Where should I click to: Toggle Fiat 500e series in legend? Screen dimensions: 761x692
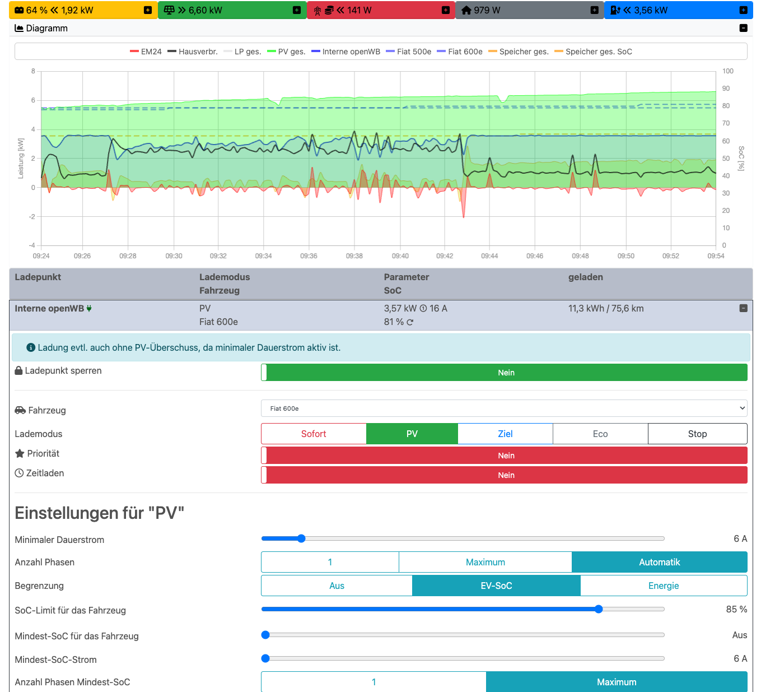tap(409, 52)
